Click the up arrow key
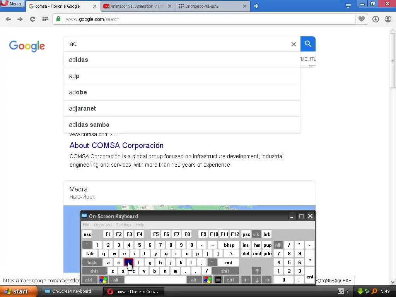 click(x=257, y=271)
